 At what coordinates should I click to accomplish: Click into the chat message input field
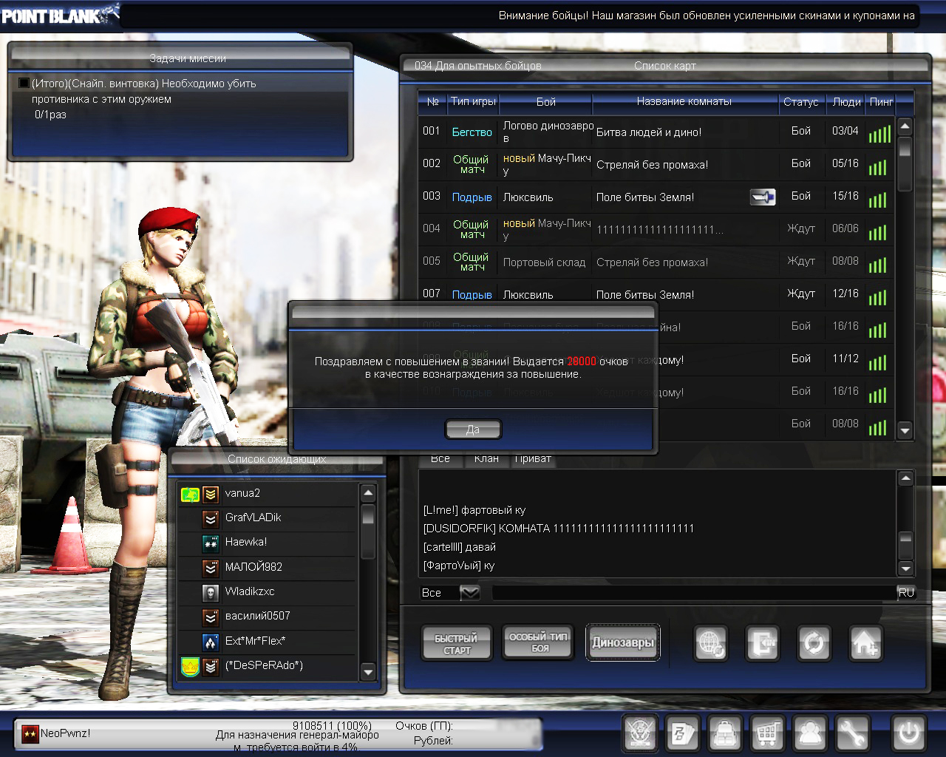click(x=693, y=592)
